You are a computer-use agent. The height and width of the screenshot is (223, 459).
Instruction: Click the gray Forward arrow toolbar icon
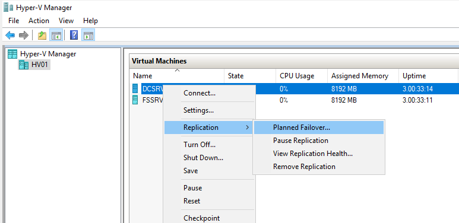tap(23, 36)
